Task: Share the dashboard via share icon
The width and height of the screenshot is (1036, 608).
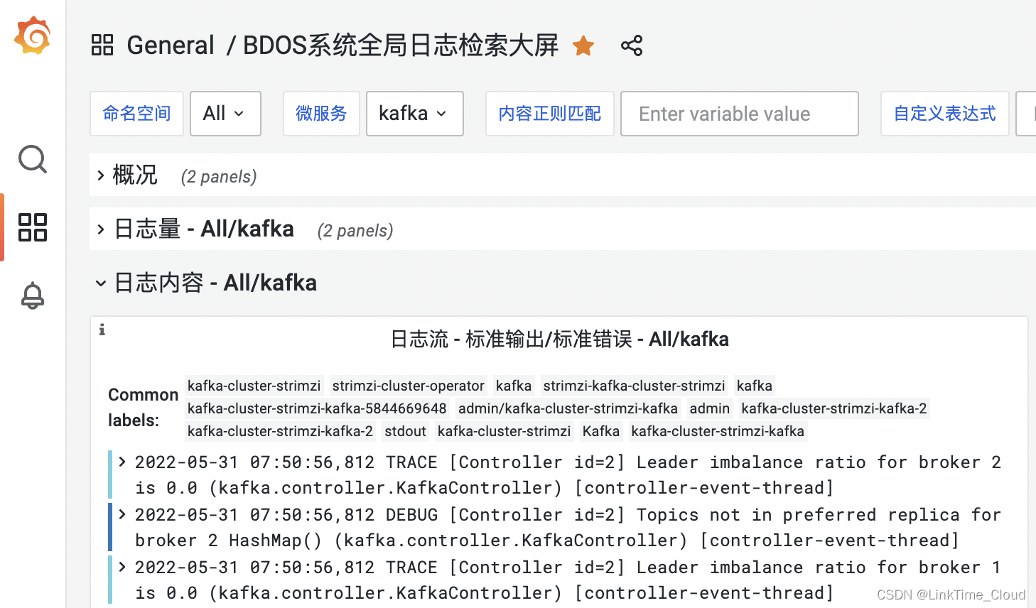Action: 632,45
